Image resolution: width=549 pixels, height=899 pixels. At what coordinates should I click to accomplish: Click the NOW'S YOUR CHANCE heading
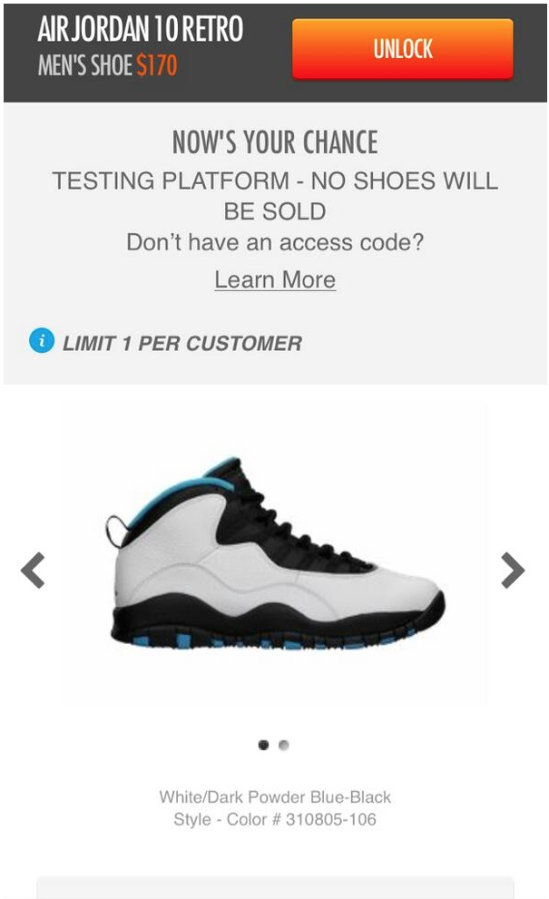point(275,142)
